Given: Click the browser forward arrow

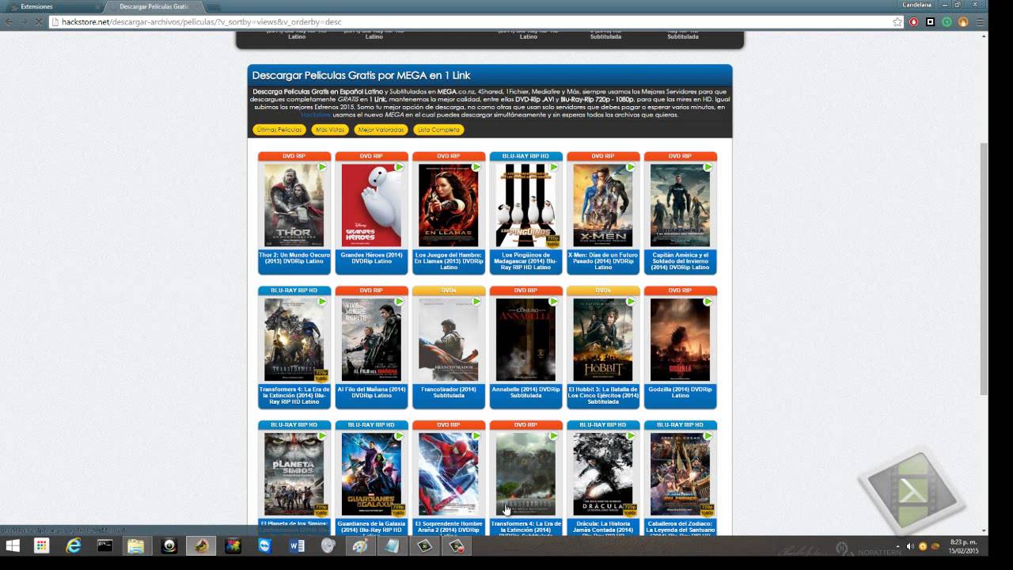Looking at the screenshot, I should coord(24,22).
